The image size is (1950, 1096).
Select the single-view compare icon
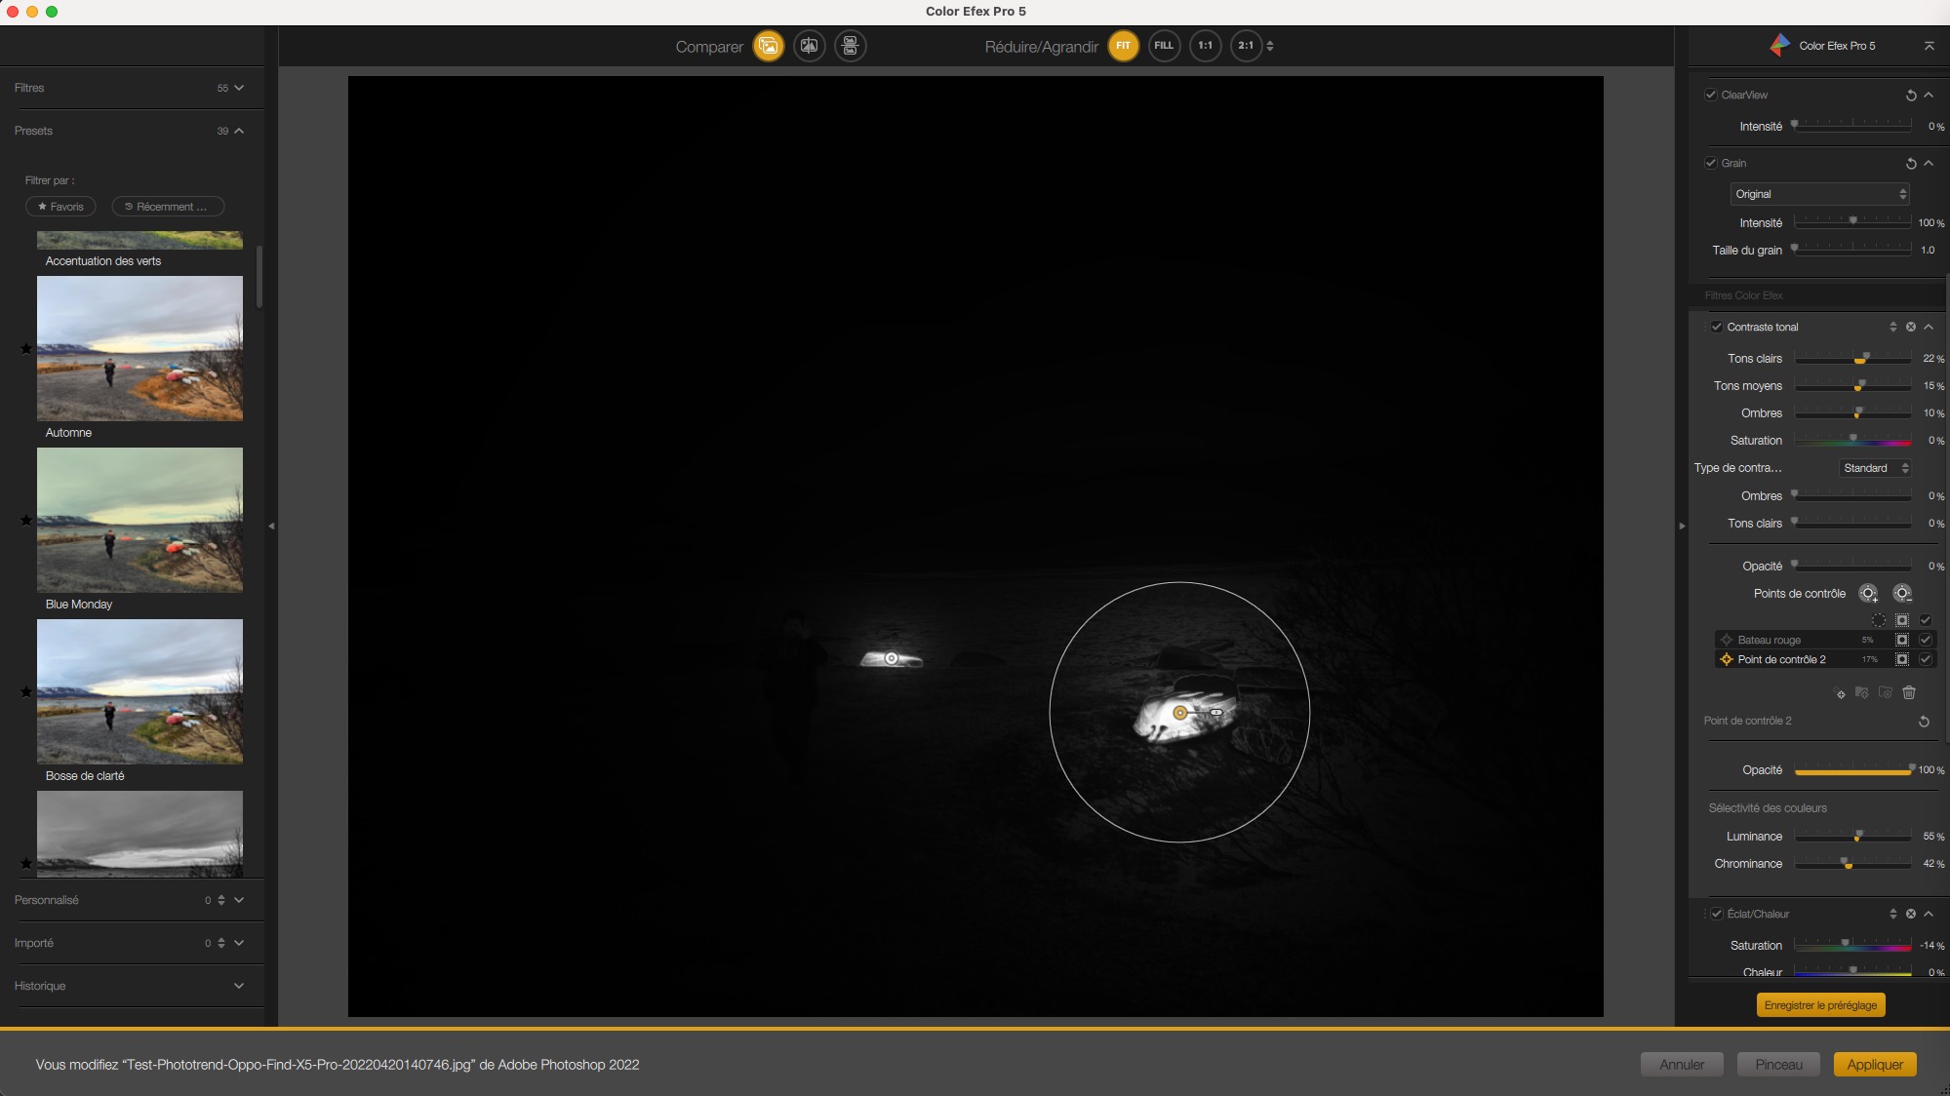click(x=769, y=46)
